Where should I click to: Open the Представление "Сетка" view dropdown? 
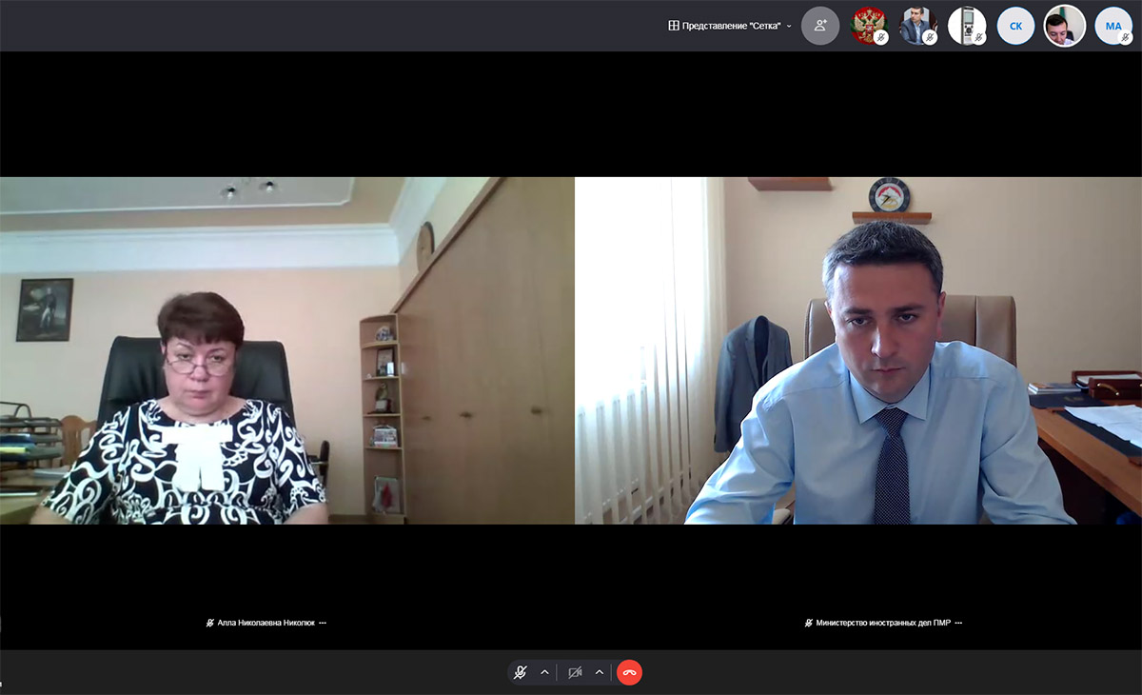coord(730,26)
